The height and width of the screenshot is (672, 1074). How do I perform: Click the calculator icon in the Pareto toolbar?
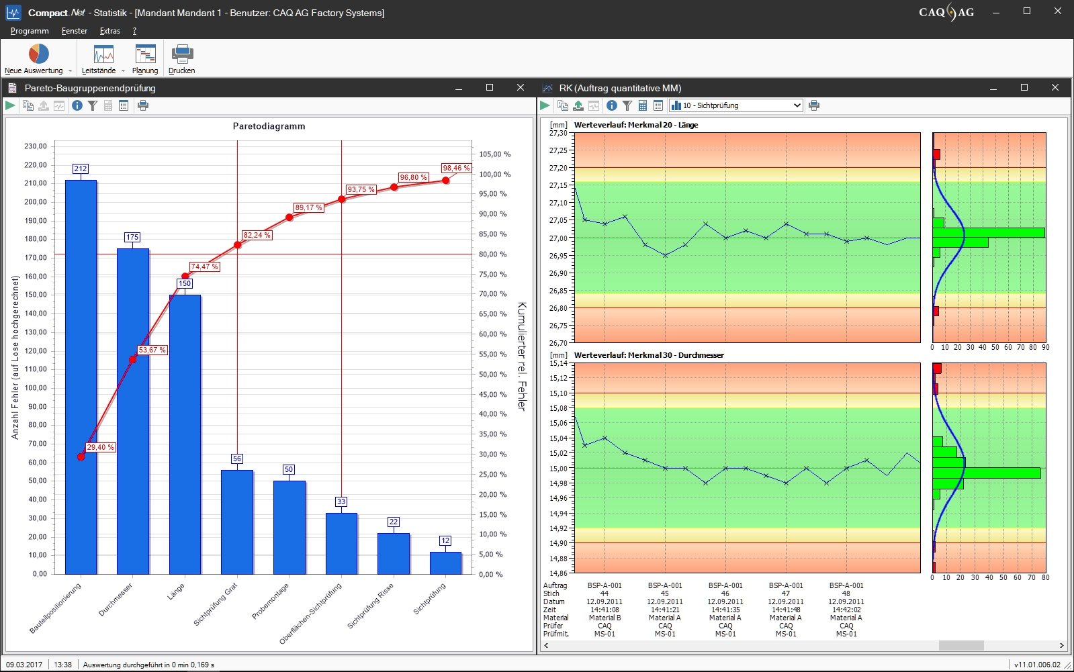(108, 105)
